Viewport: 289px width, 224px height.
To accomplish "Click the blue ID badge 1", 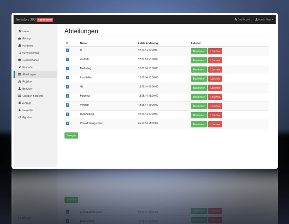I will (67, 50).
